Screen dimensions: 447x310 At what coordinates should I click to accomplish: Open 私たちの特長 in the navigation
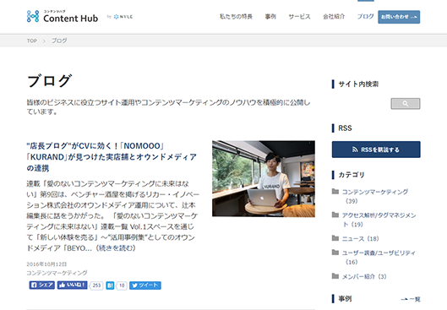[236, 17]
